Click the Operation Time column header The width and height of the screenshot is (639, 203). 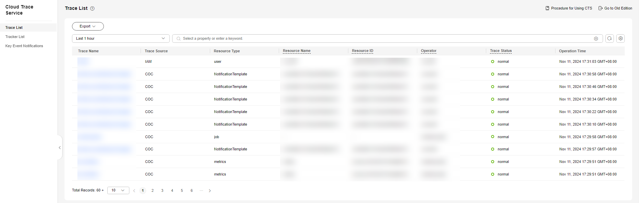click(572, 51)
